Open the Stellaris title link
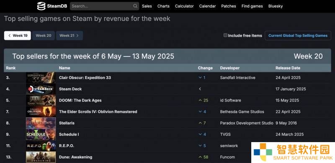Screen dimensions: 335x163 67,123
